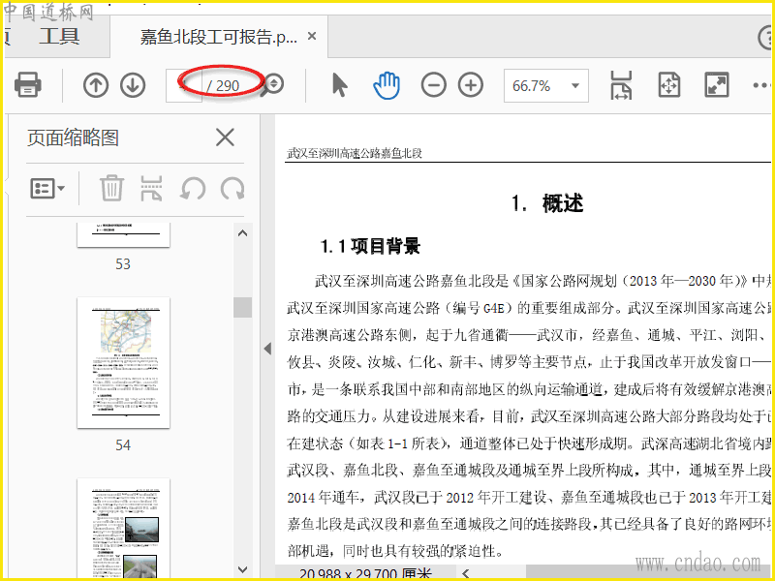Screen dimensions: 775x581
Task: Click the 页面缩略图 panel title
Action: [74, 138]
